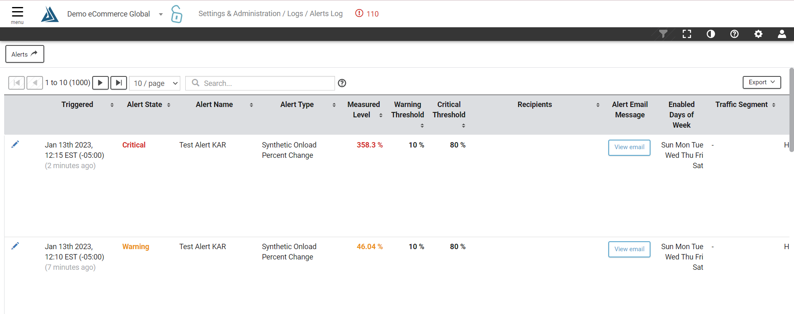Image resolution: width=794 pixels, height=314 pixels.
Task: Open the 110 alerts indicator
Action: click(x=367, y=14)
